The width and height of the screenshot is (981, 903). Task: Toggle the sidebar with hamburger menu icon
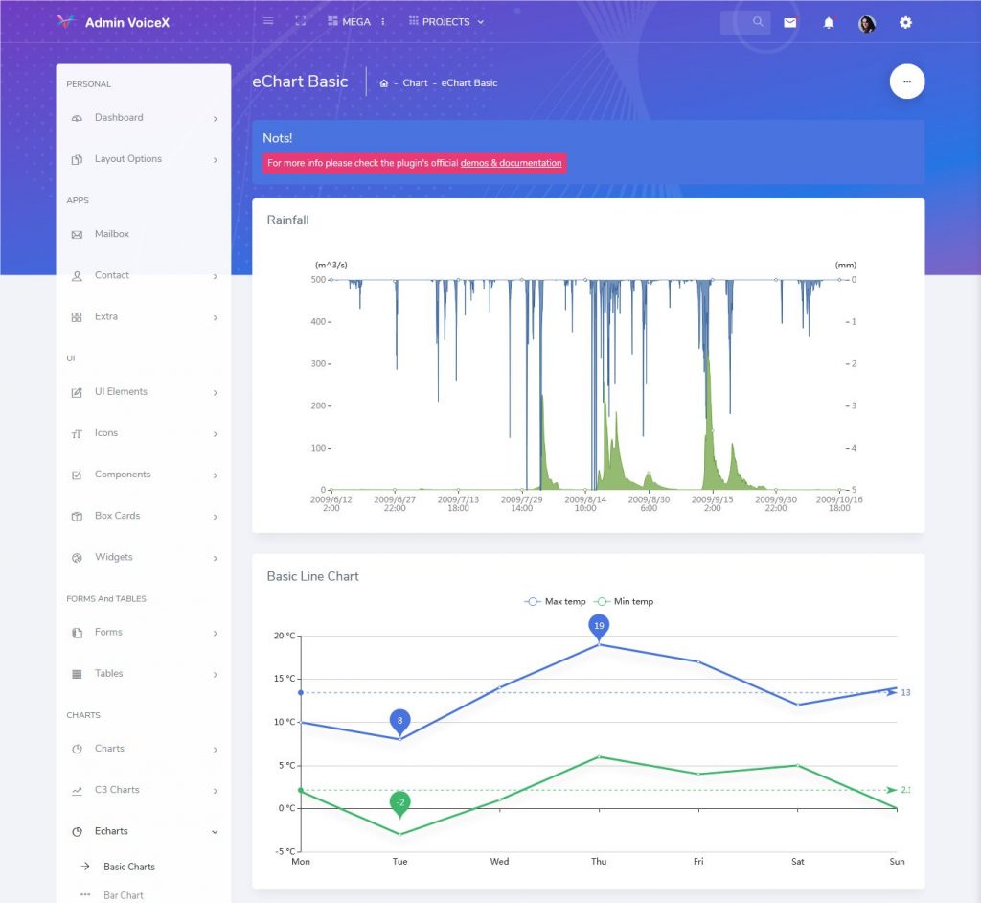[267, 20]
